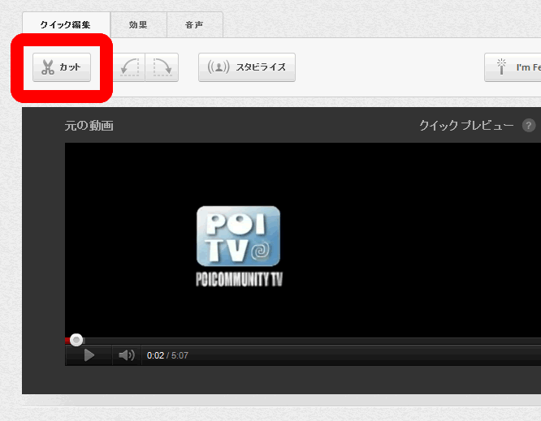Image resolution: width=541 pixels, height=421 pixels.
Task: Switch to the 音声 tab
Action: (195, 25)
